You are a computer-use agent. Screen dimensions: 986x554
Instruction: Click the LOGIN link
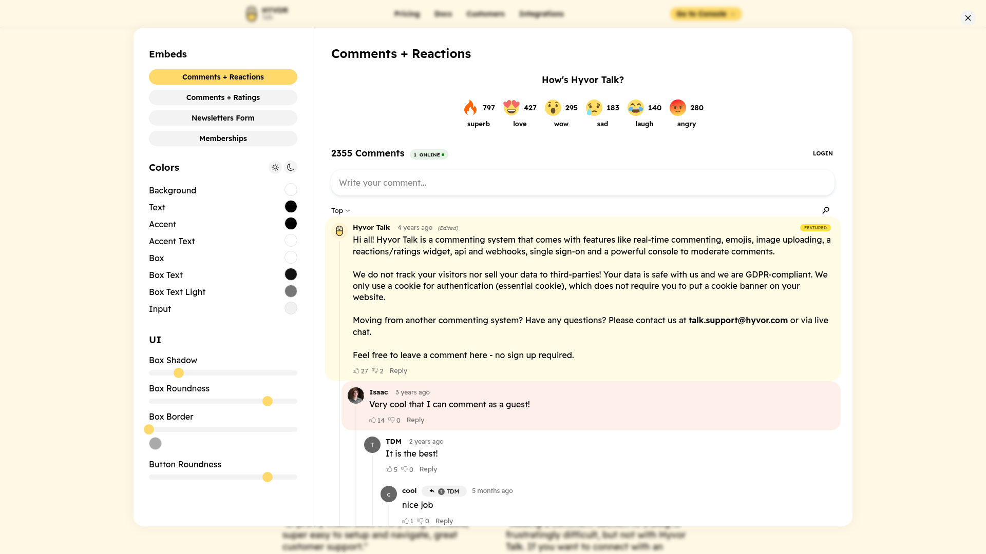click(822, 153)
